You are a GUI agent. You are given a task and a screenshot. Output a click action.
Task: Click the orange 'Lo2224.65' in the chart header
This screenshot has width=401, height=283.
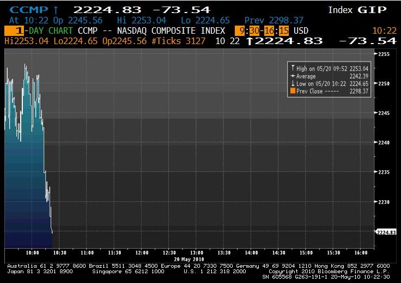point(76,41)
